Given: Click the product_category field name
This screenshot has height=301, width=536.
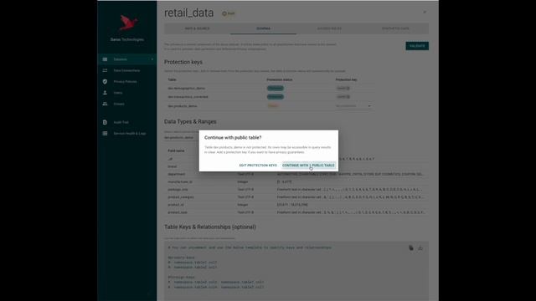Looking at the screenshot, I should tap(181, 197).
